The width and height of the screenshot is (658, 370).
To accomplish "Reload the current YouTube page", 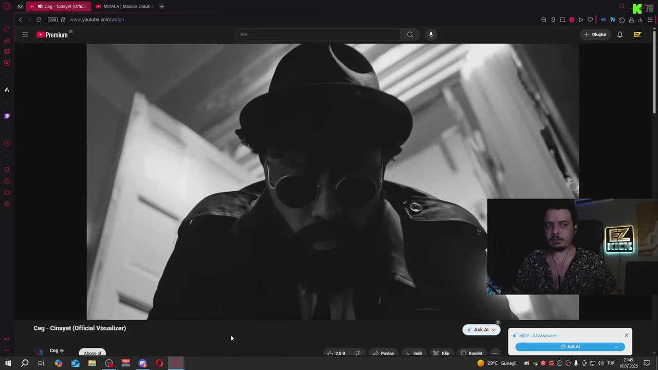I will coord(39,20).
